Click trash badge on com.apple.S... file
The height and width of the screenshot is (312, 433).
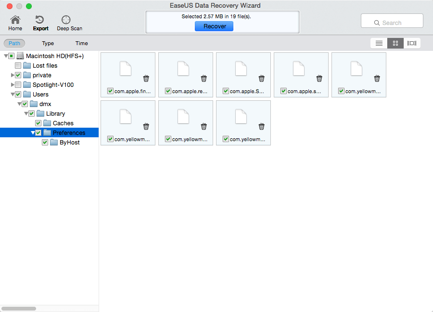coord(262,79)
